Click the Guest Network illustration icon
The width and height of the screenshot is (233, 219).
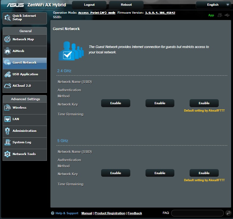(x=71, y=51)
